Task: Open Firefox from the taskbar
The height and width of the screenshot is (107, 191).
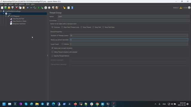Action: [75, 104]
